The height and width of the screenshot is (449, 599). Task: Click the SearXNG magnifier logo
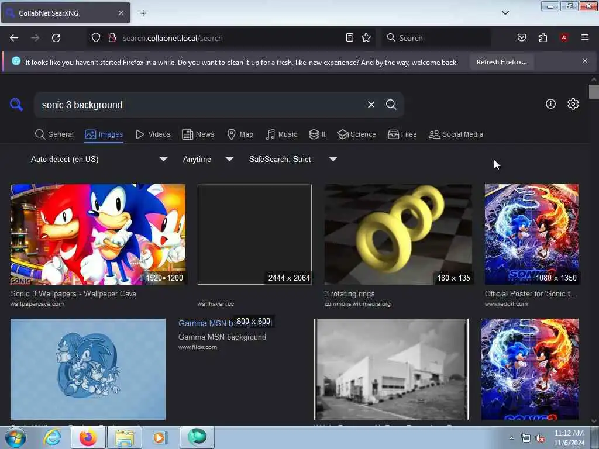point(16,104)
